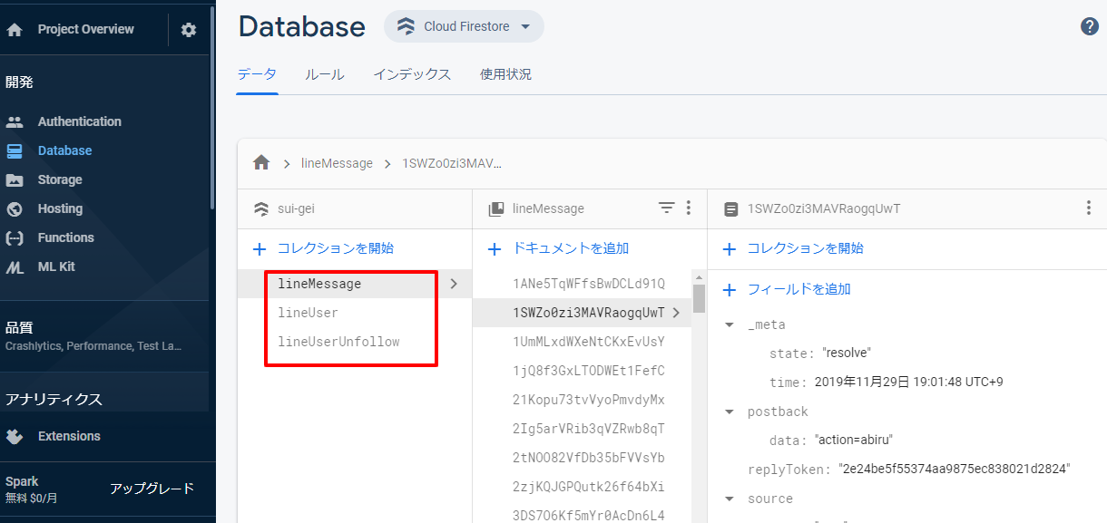Image resolution: width=1107 pixels, height=523 pixels.
Task: Click chevron next to selected document 1SWZo0zi3MAVRaogqUwT
Action: tap(676, 313)
